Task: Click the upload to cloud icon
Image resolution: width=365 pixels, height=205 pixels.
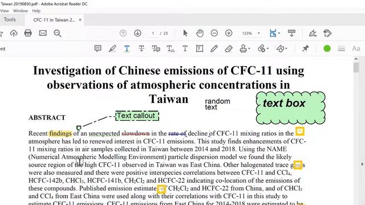Action: 14,33
